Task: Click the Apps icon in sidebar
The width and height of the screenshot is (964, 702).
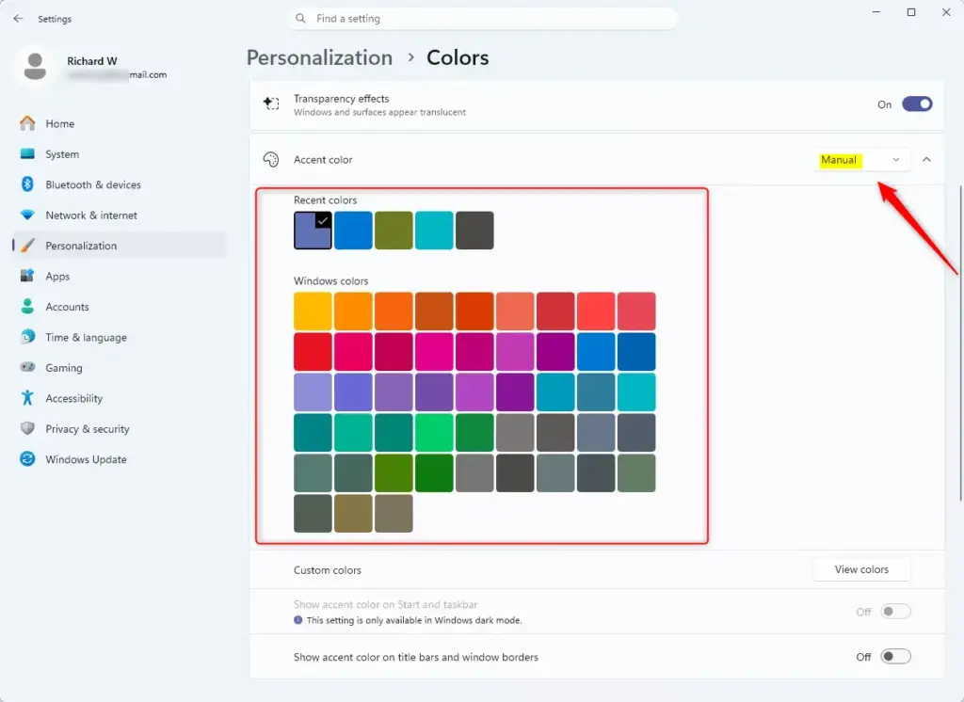Action: pos(27,276)
